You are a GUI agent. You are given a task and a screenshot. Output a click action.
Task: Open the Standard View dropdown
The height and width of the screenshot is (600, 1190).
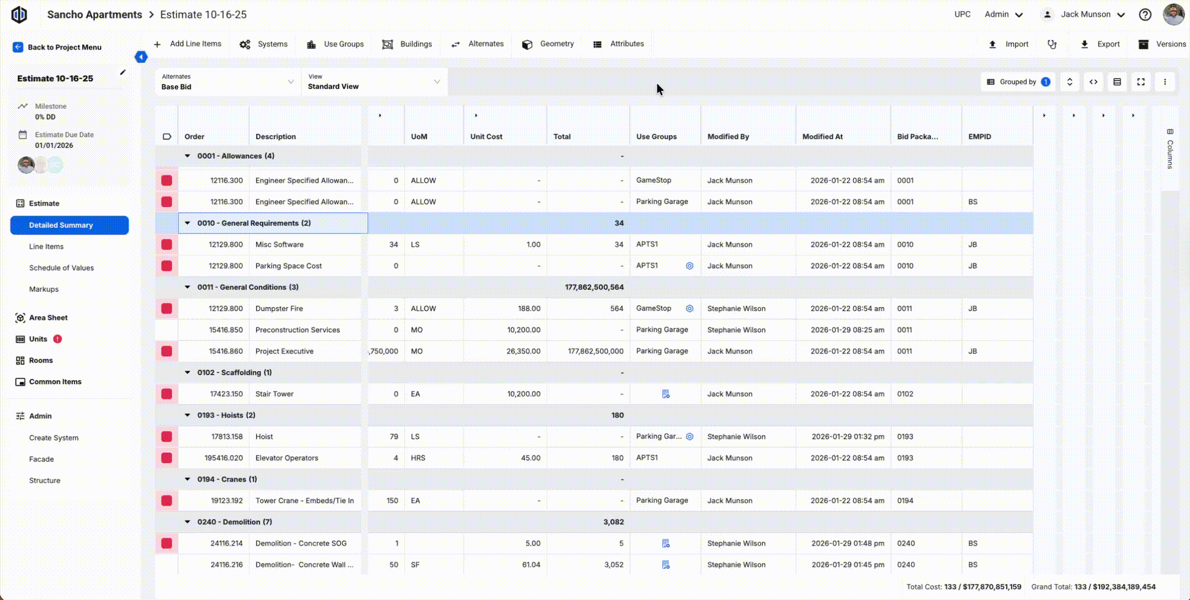coord(374,82)
